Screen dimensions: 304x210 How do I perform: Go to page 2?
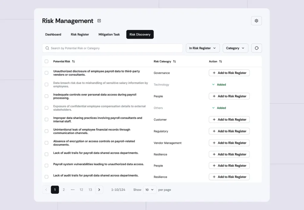pyautogui.click(x=64, y=190)
